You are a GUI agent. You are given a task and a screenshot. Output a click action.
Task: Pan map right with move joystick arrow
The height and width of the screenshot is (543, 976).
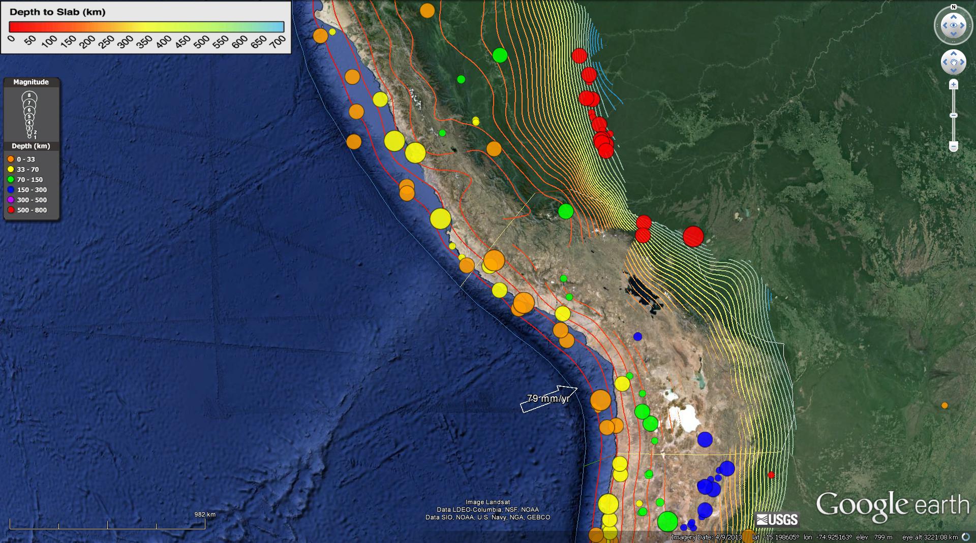(x=962, y=62)
